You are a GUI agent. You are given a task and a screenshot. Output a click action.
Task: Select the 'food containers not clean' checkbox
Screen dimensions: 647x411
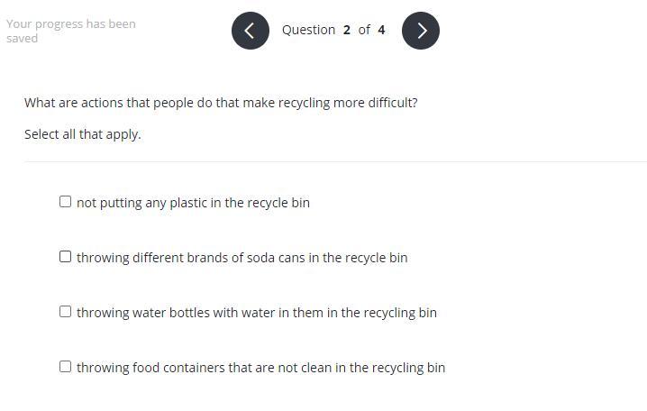point(65,367)
